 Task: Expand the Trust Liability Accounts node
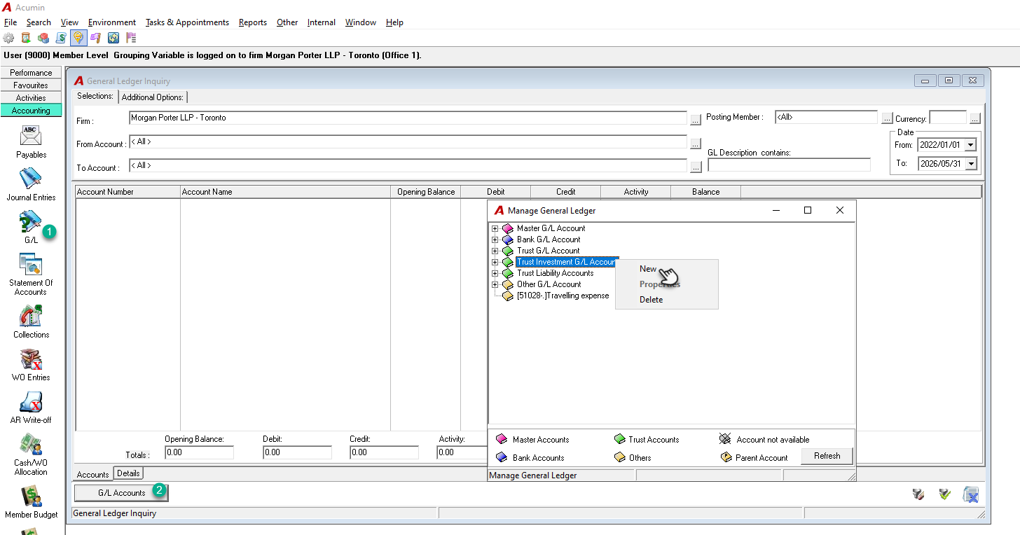point(495,273)
